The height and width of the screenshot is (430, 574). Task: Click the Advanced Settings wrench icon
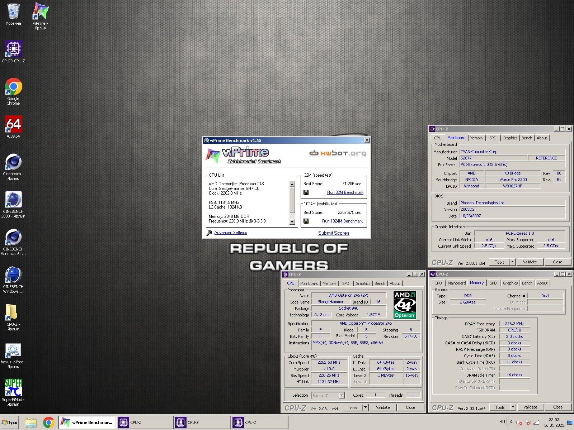click(x=209, y=233)
